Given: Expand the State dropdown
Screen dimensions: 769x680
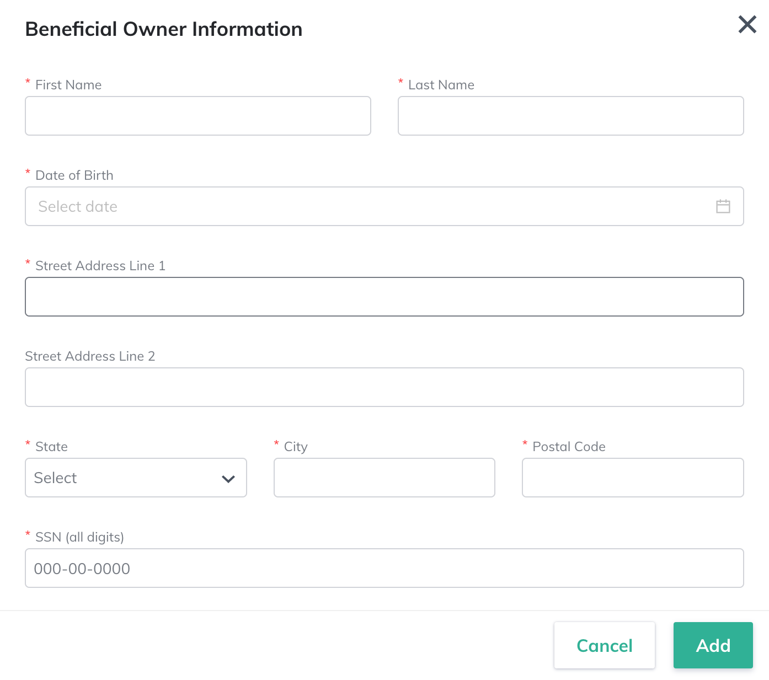Looking at the screenshot, I should click(x=136, y=478).
